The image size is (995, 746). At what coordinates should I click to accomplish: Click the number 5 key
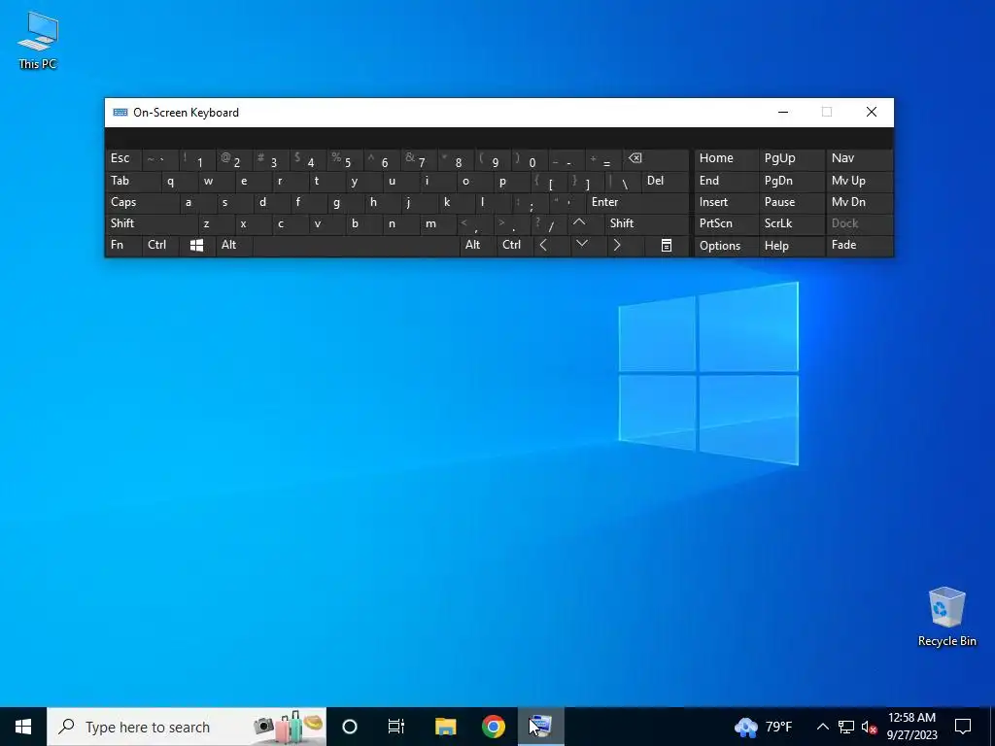coord(345,158)
